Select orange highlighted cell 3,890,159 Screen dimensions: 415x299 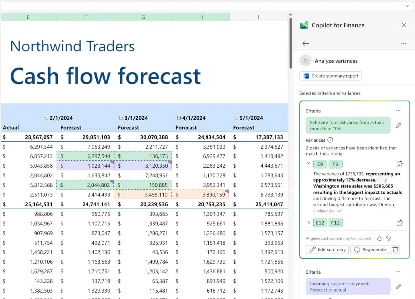(x=201, y=195)
